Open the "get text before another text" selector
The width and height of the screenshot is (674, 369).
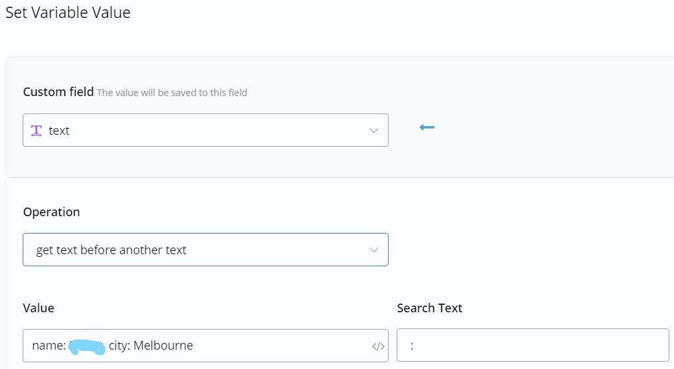coord(200,250)
